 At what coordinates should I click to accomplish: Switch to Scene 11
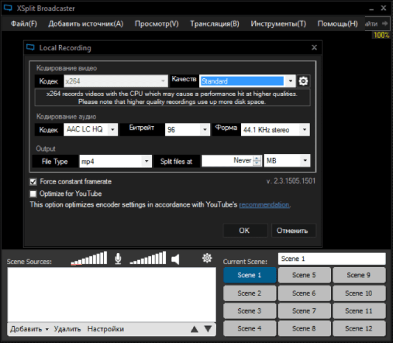359,311
